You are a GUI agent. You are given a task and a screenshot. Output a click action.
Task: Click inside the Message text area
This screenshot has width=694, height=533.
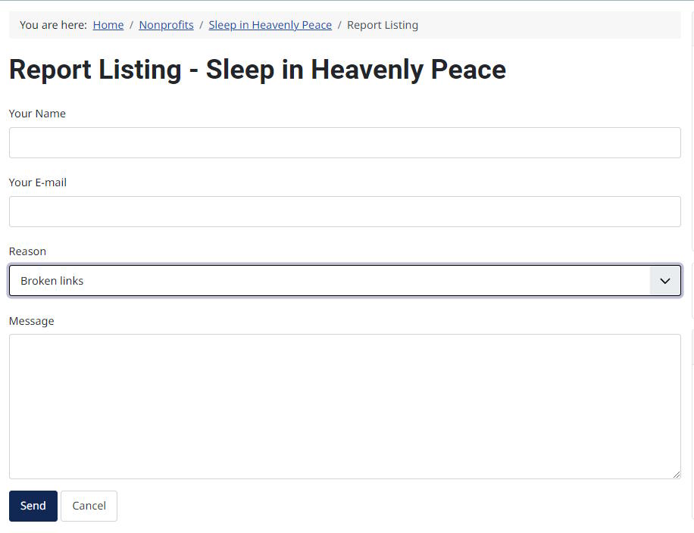click(345, 406)
